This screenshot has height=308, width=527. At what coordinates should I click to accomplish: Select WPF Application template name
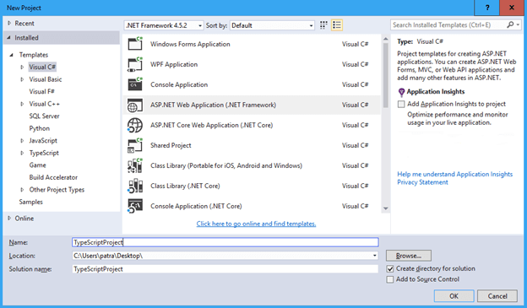(174, 64)
